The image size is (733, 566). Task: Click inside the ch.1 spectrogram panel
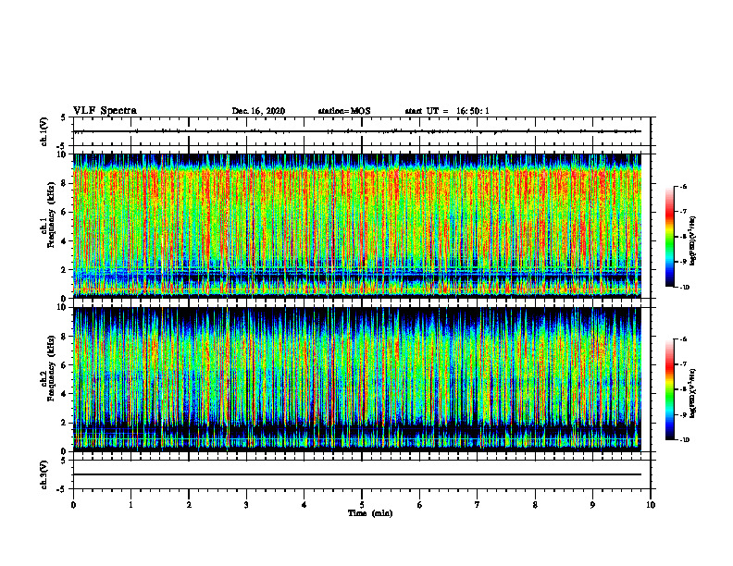(357, 226)
